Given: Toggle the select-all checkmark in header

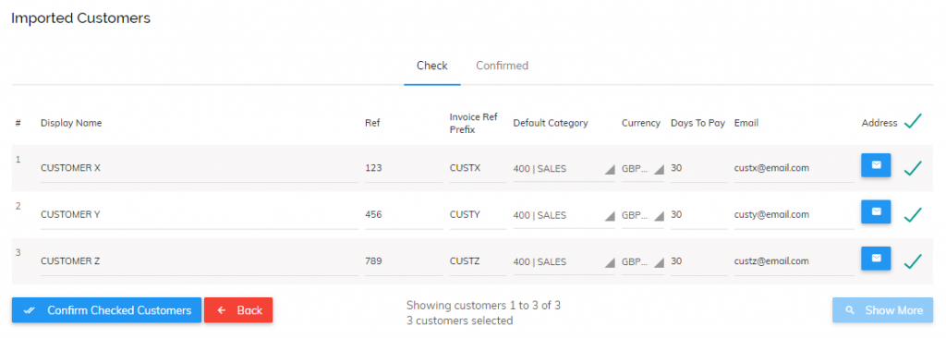Looking at the screenshot, I should pyautogui.click(x=913, y=121).
